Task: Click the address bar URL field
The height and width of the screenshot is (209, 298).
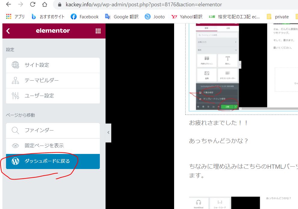Action: tap(144, 5)
